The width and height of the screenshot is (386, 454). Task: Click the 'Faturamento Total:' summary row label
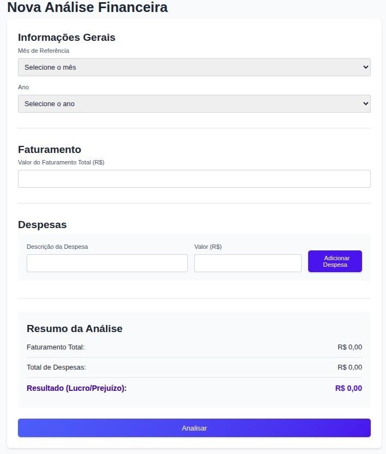point(56,347)
